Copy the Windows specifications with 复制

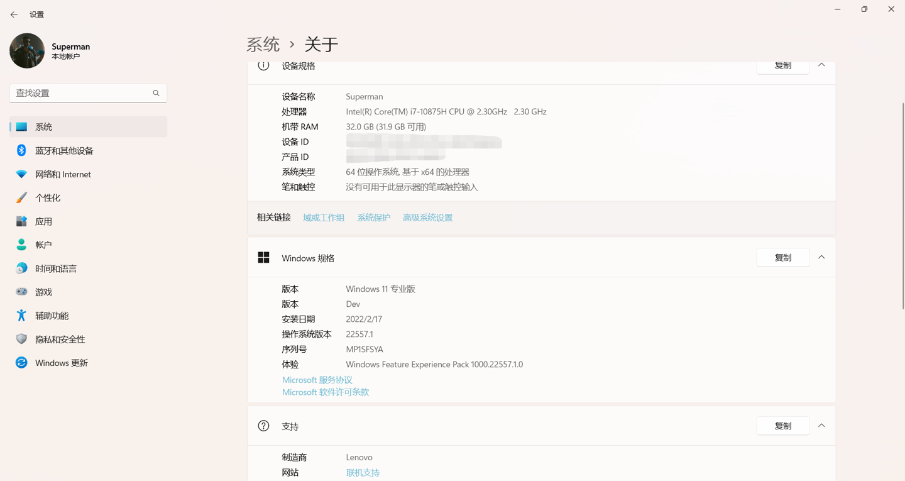point(783,257)
